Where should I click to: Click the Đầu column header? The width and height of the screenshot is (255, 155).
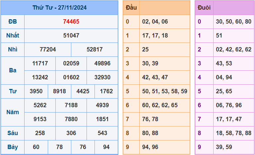[x=131, y=8]
